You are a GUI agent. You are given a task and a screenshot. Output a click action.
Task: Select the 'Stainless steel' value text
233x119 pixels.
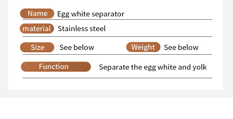(x=81, y=29)
